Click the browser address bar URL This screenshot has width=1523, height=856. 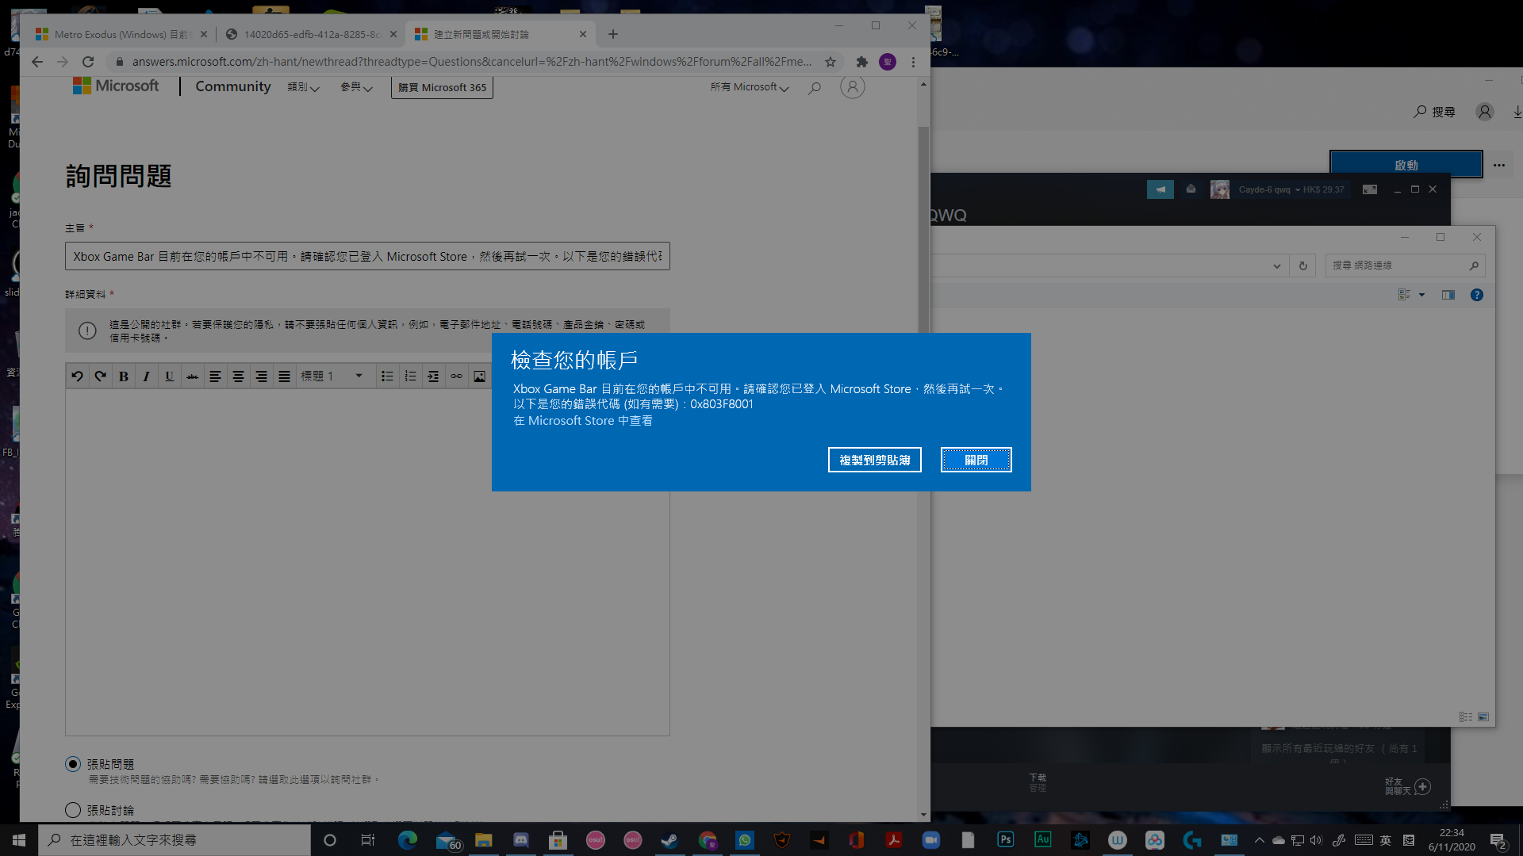pyautogui.click(x=471, y=62)
